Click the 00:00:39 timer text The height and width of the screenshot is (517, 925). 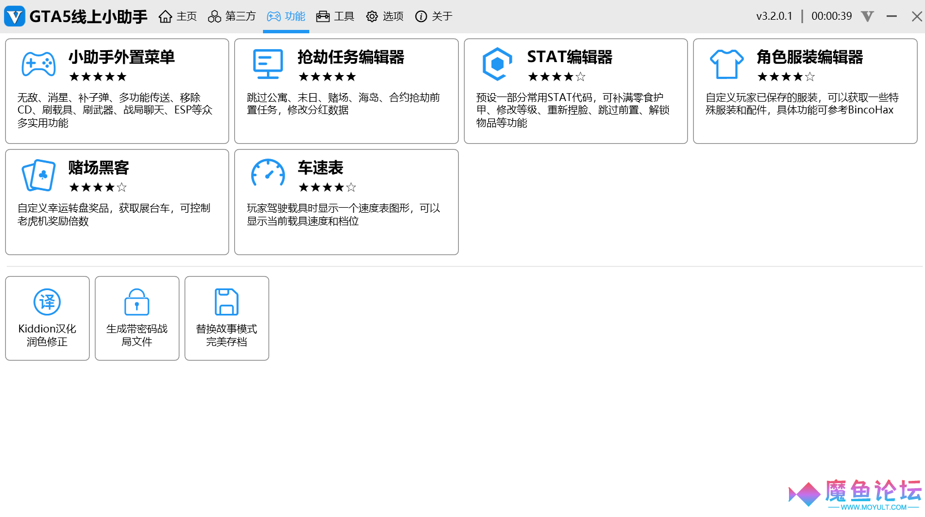point(831,16)
